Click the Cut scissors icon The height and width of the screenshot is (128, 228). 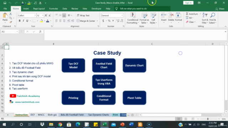(x=10, y=14)
